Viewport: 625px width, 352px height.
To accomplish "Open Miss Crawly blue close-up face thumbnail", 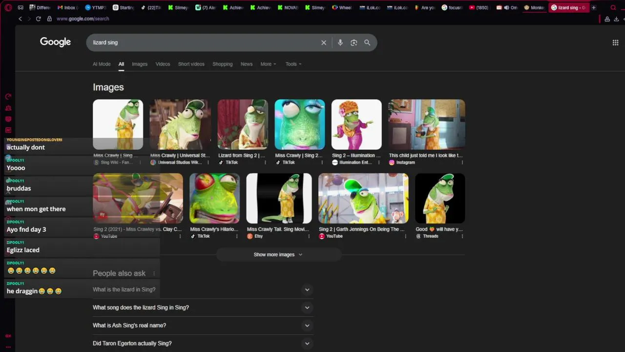I will tap(300, 125).
